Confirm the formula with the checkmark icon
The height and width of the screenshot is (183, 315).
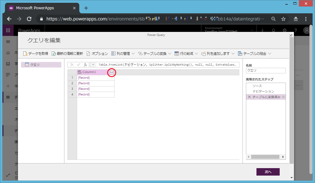click(x=79, y=65)
